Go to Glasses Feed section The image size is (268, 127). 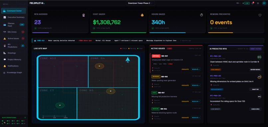coord(14,25)
